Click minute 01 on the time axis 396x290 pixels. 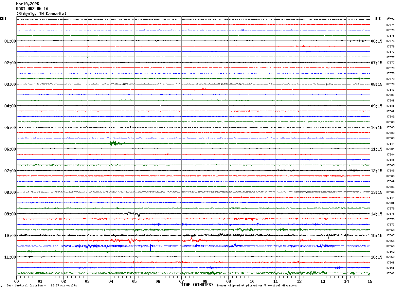click(x=40, y=281)
